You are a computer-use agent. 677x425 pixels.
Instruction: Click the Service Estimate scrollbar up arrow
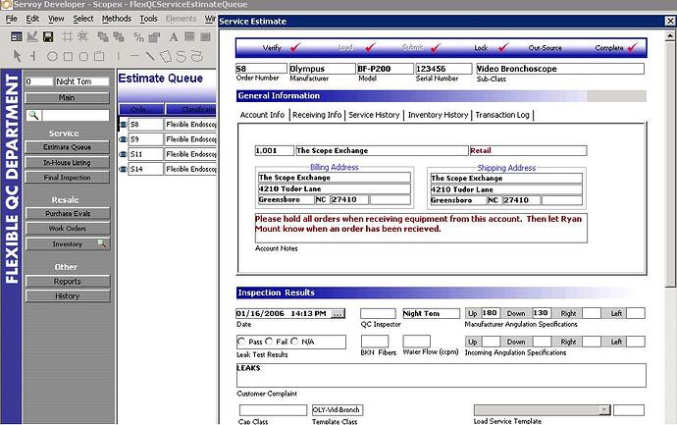(x=670, y=35)
